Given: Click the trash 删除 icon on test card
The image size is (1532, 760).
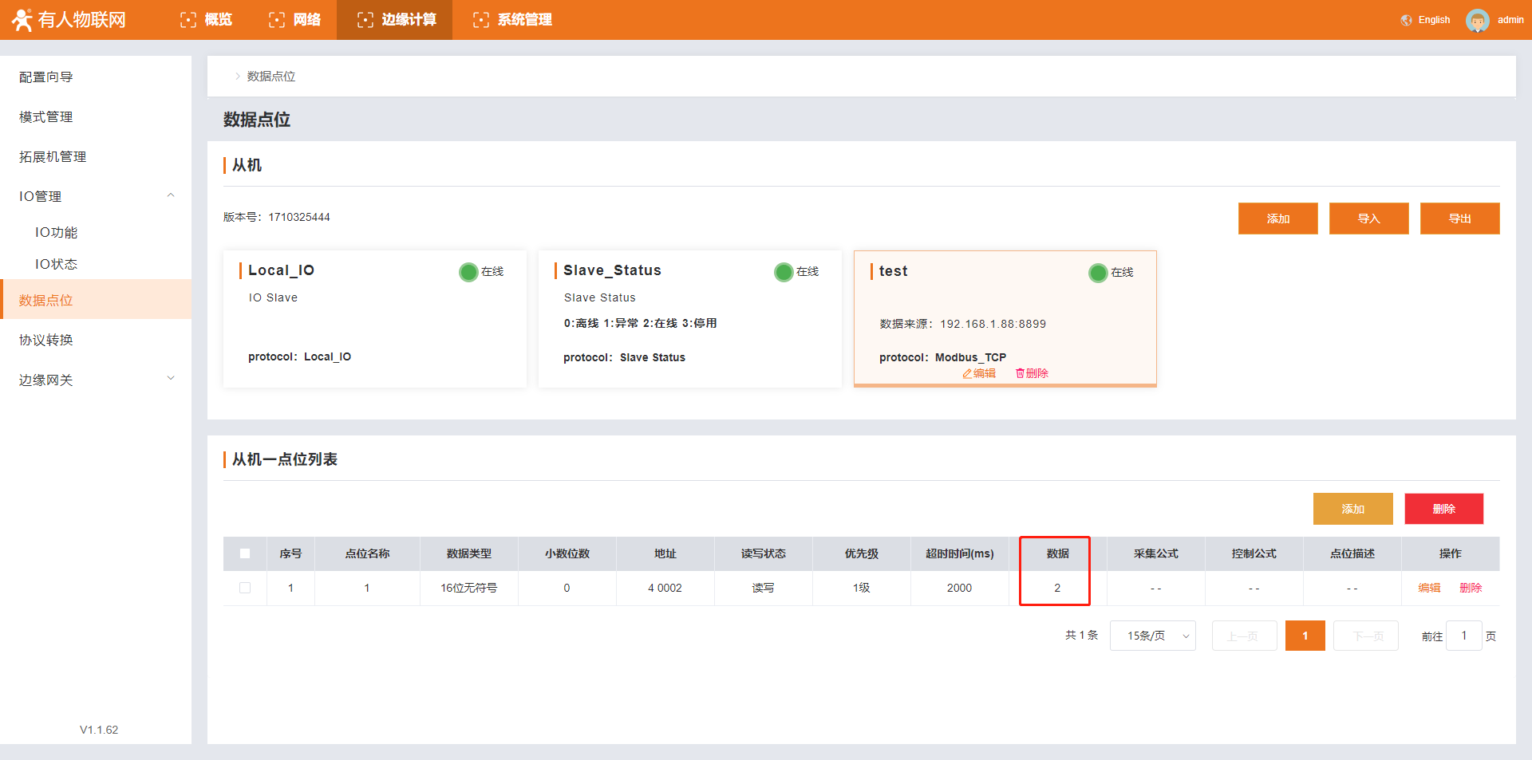Looking at the screenshot, I should click(1020, 373).
